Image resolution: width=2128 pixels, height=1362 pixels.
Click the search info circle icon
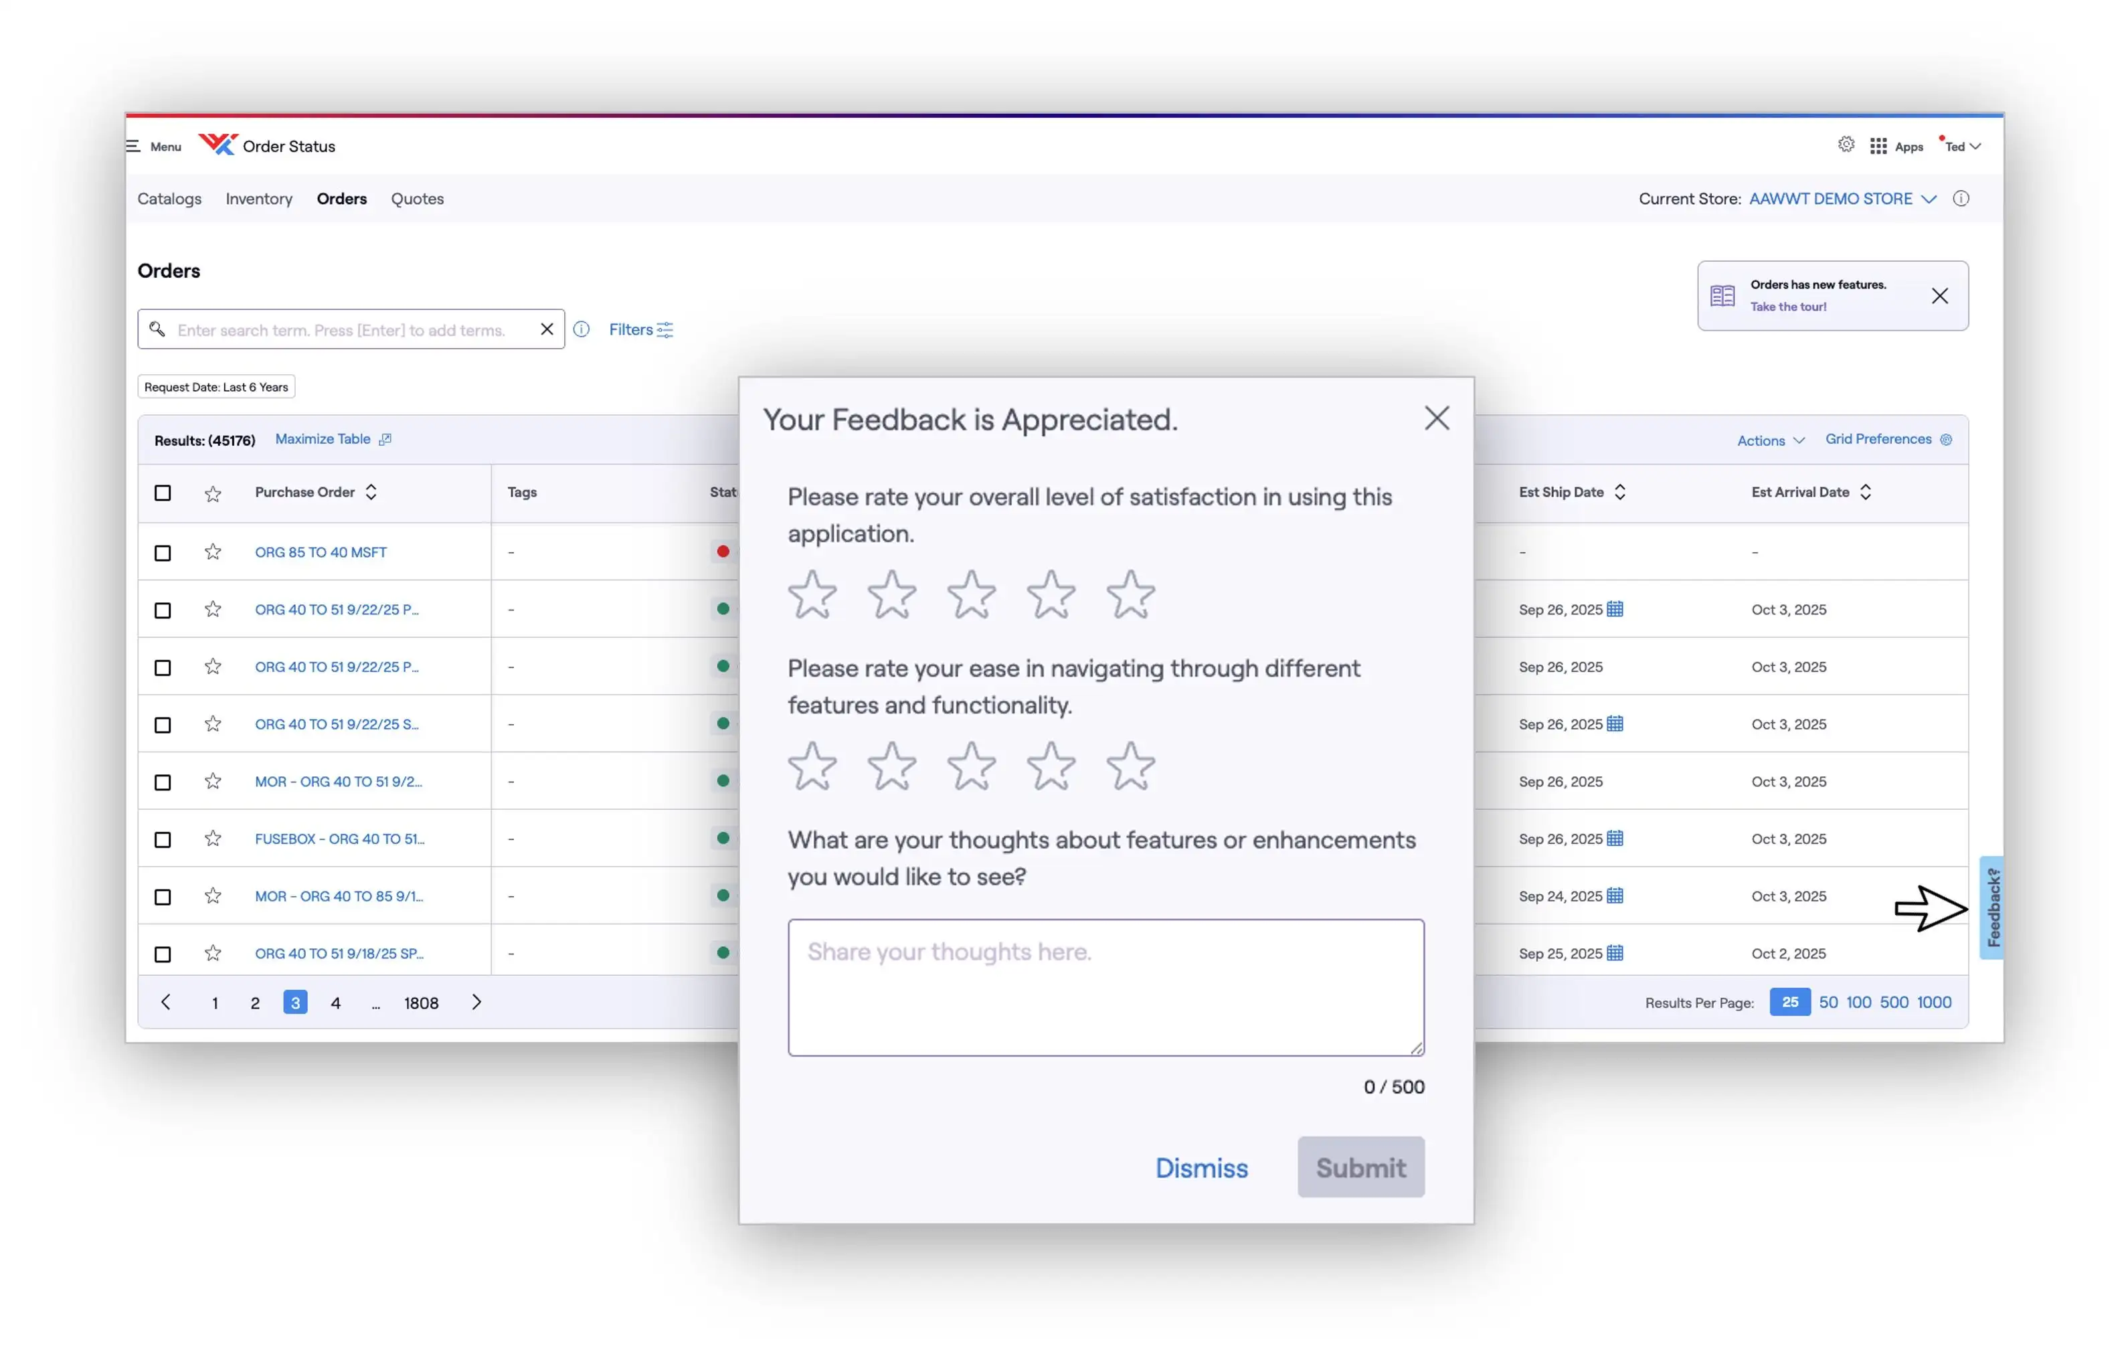[581, 329]
